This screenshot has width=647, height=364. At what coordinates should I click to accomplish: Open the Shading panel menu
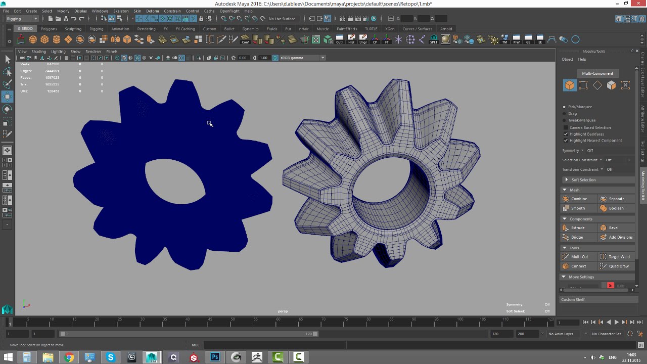coord(38,51)
